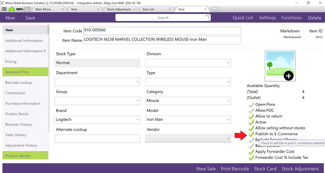The image size is (325, 173).
Task: Open the Functions menu
Action: coord(291,18)
